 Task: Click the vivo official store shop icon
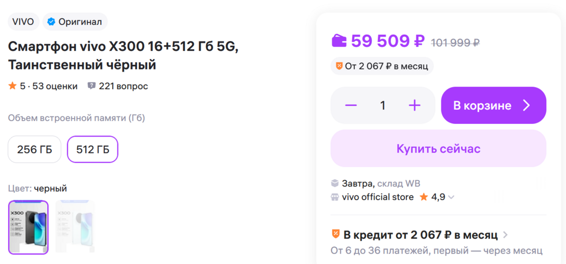tap(335, 197)
